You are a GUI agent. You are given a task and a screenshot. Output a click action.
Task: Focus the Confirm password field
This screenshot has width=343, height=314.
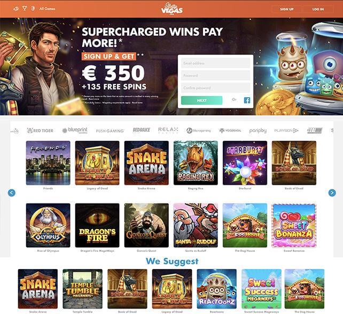[215, 88]
